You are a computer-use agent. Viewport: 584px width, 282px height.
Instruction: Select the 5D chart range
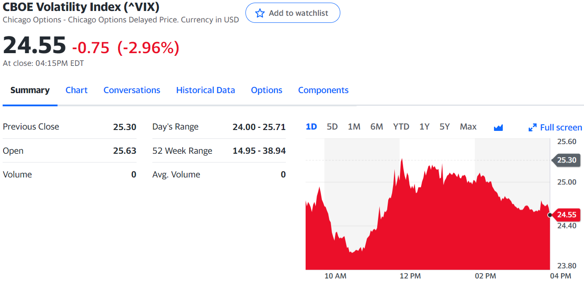click(332, 127)
